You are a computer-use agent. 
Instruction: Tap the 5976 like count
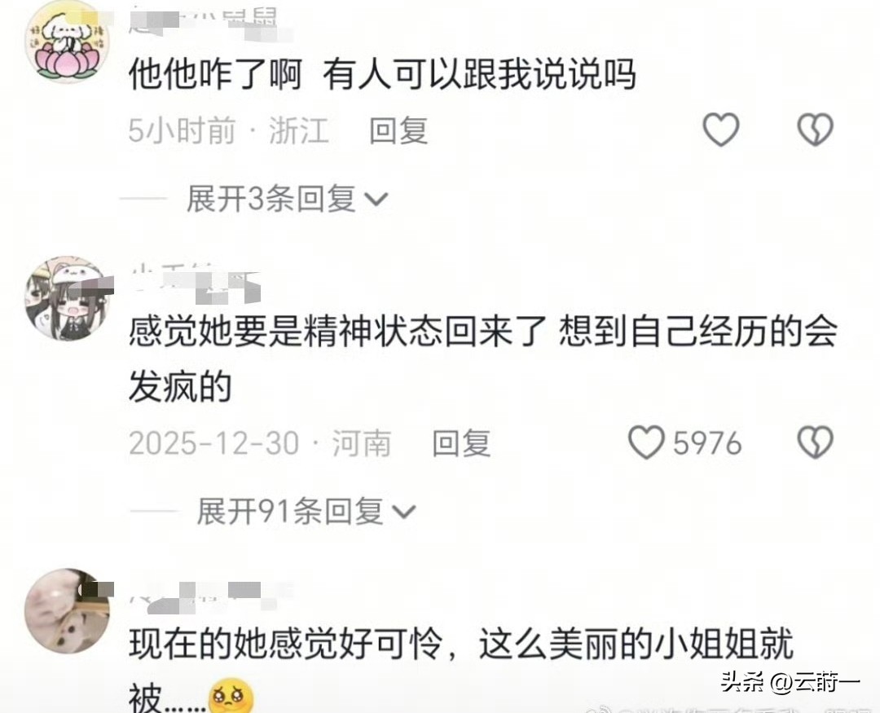coord(707,443)
